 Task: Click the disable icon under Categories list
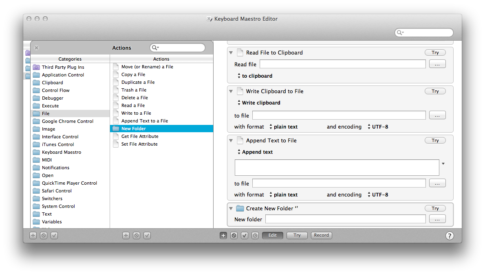(x=44, y=236)
